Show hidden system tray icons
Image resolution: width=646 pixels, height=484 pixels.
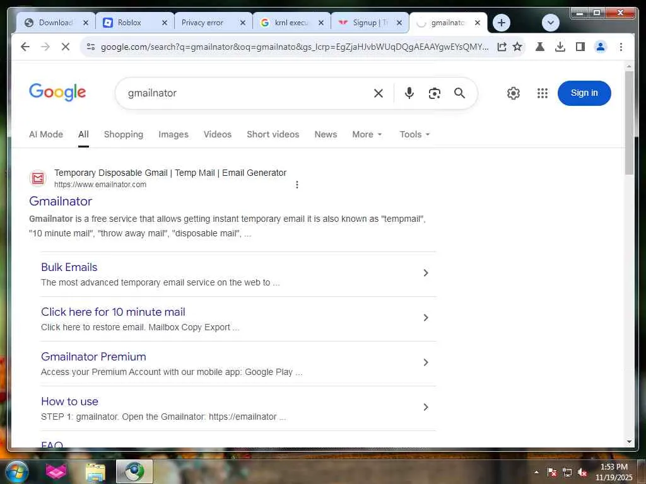(x=536, y=472)
